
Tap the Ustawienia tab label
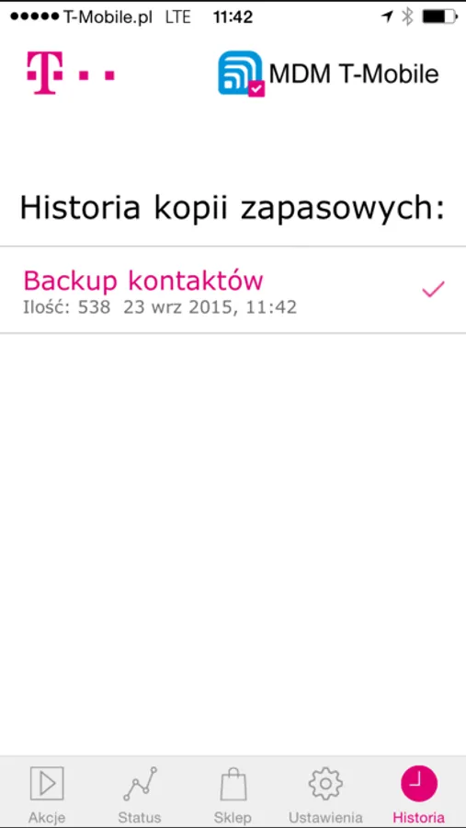click(325, 818)
